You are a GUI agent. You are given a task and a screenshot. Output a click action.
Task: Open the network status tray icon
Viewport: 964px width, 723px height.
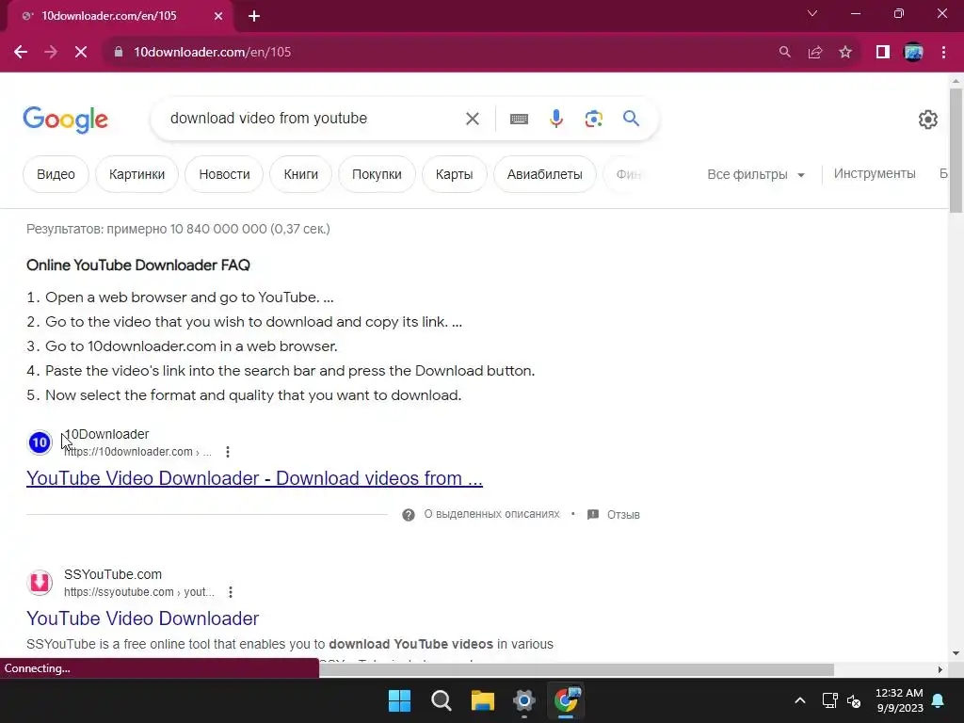coord(830,700)
